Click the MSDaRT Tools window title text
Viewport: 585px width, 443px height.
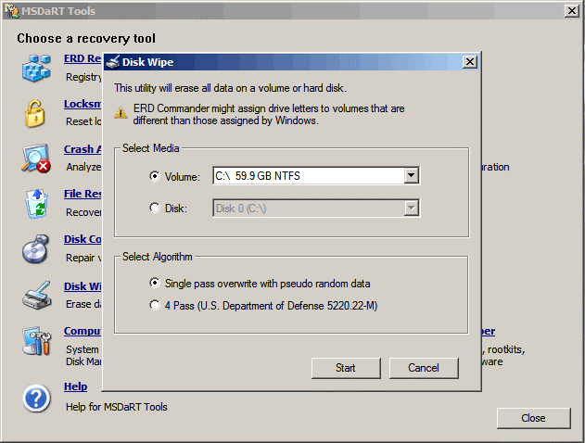(x=58, y=11)
